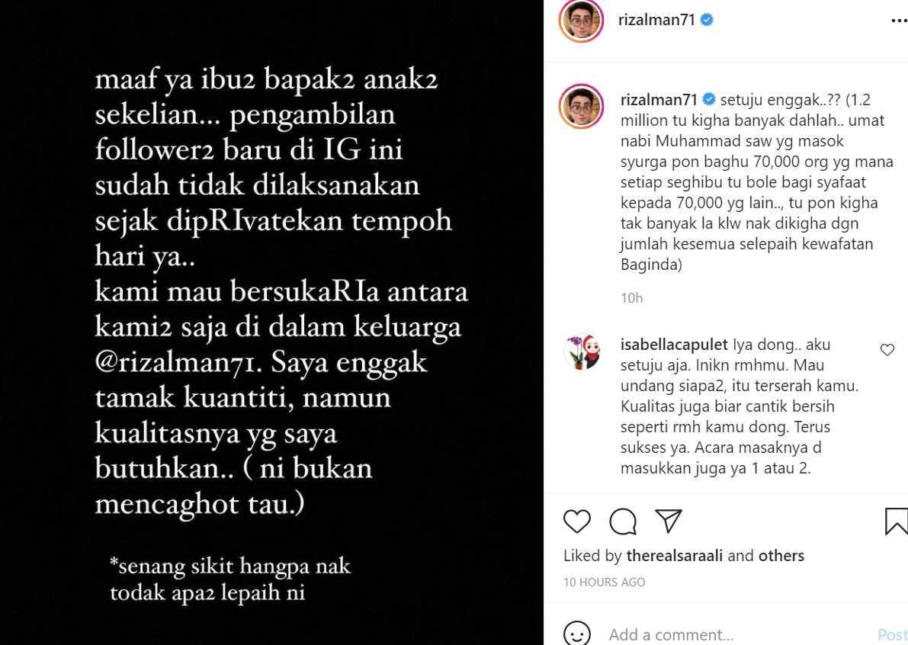Like isabellacapulet's comment heart
This screenshot has height=645, width=908.
click(887, 350)
